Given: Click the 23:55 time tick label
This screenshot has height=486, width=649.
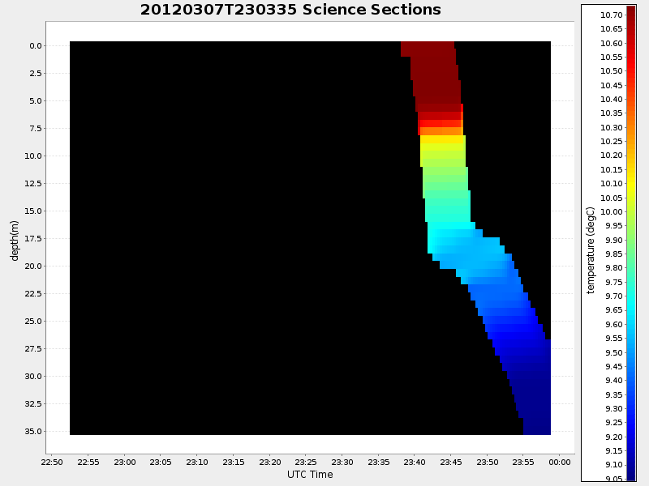Looking at the screenshot, I should 523,462.
